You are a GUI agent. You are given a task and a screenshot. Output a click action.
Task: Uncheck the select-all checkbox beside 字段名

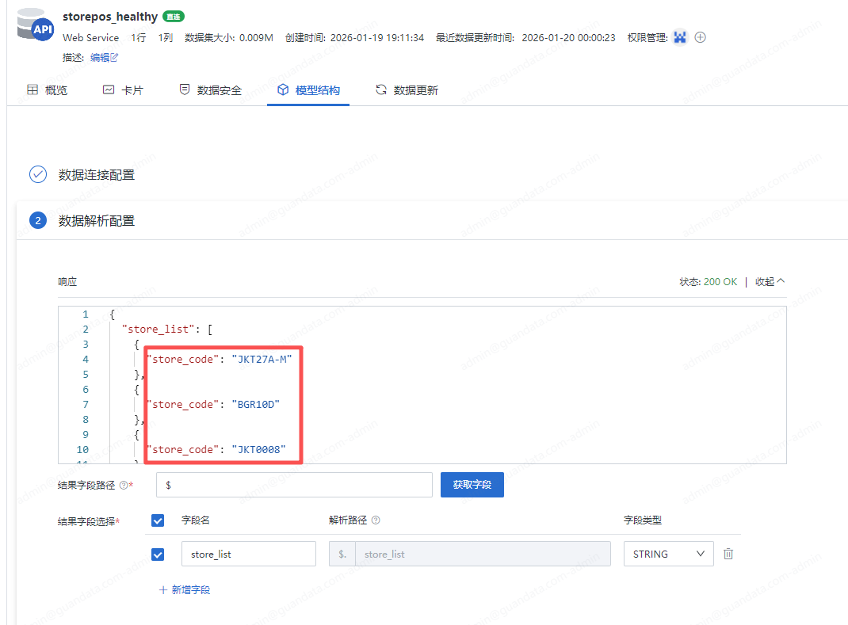pos(158,520)
